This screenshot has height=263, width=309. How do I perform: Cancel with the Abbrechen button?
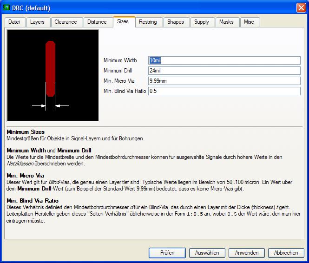click(286, 253)
